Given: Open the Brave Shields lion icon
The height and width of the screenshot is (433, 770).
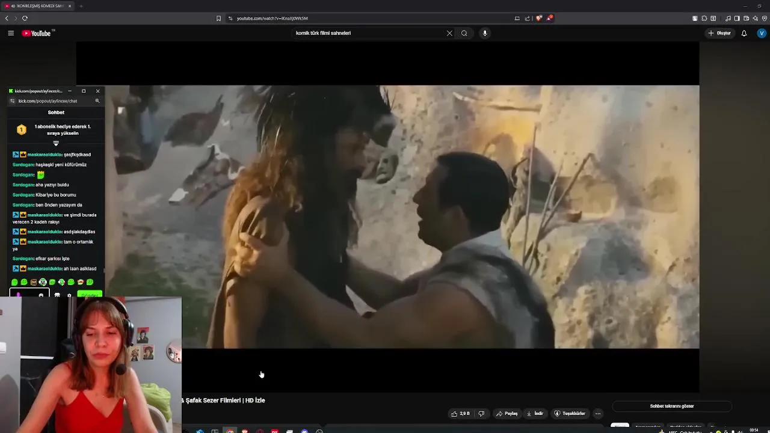Looking at the screenshot, I should coord(539,18).
